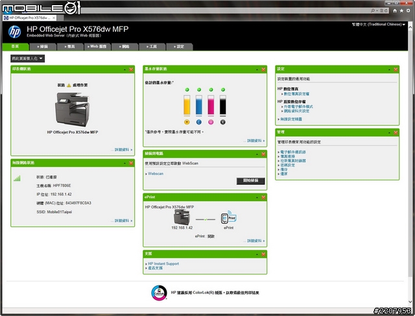Select the Home (首頁) tab

point(16,47)
